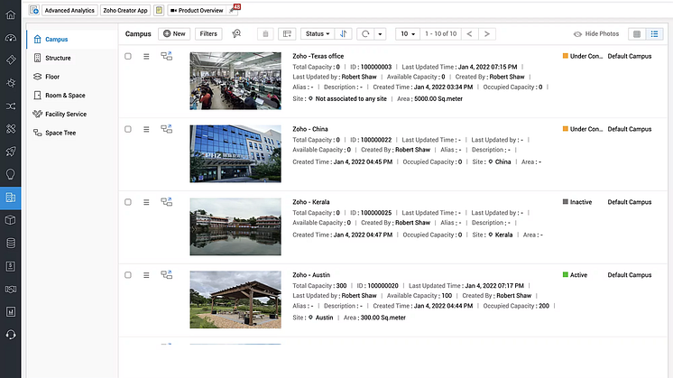Open hierarchy icon for Zoho - China row
673x378 pixels.
(x=167, y=129)
